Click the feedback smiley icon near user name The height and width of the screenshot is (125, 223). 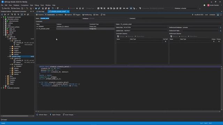point(205,5)
